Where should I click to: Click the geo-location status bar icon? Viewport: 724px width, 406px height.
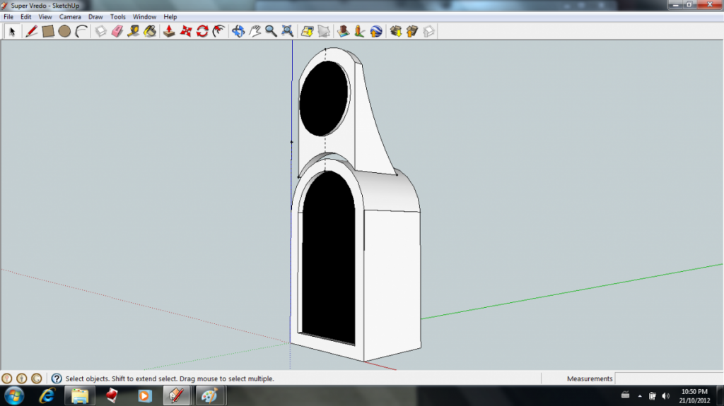click(x=7, y=378)
